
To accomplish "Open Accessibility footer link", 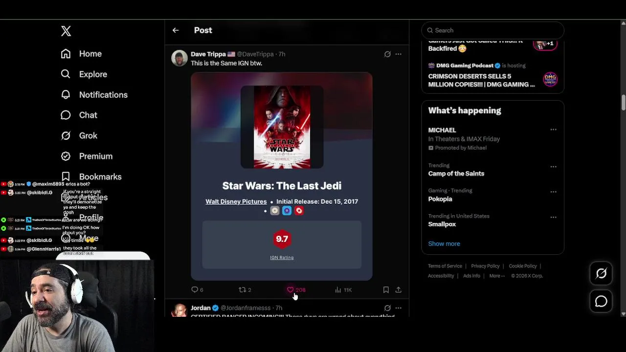I will click(x=441, y=276).
